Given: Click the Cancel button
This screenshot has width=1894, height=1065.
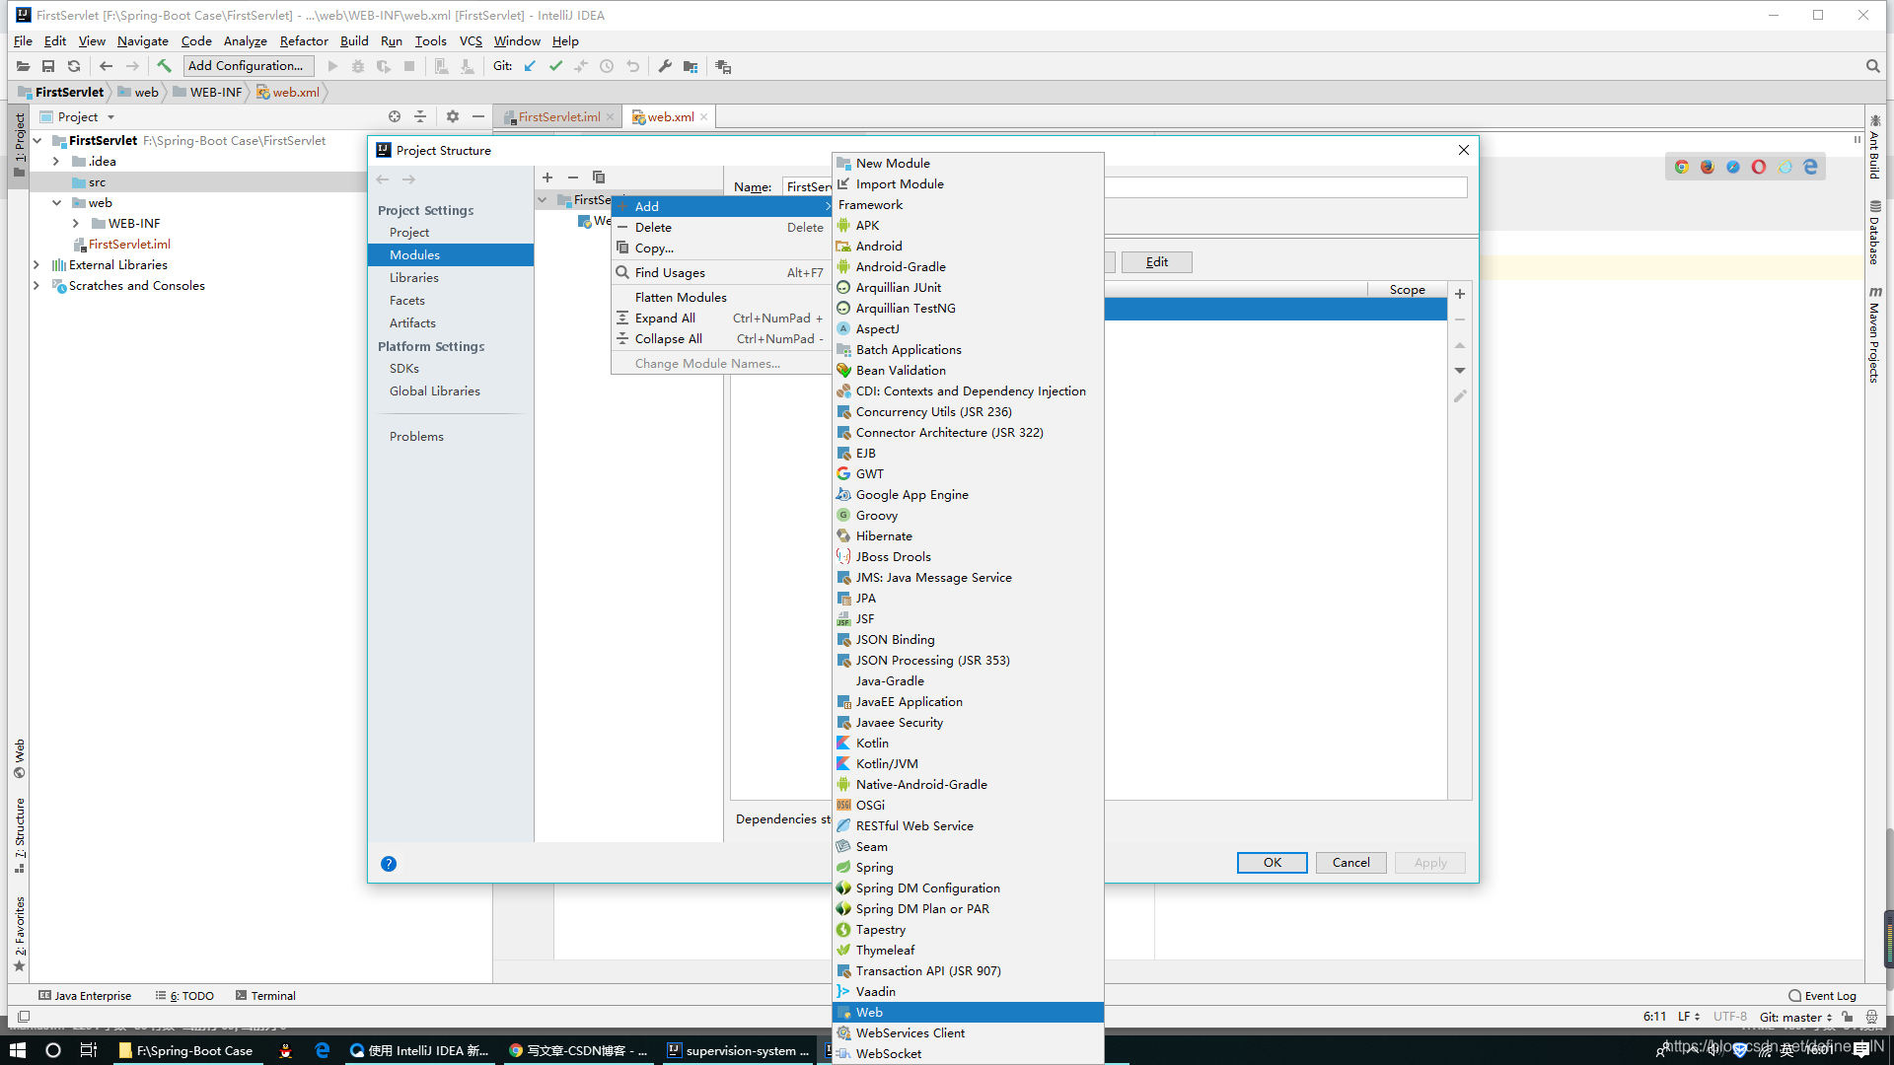Looking at the screenshot, I should tap(1351, 863).
